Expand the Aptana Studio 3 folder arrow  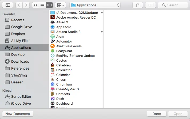102,32
